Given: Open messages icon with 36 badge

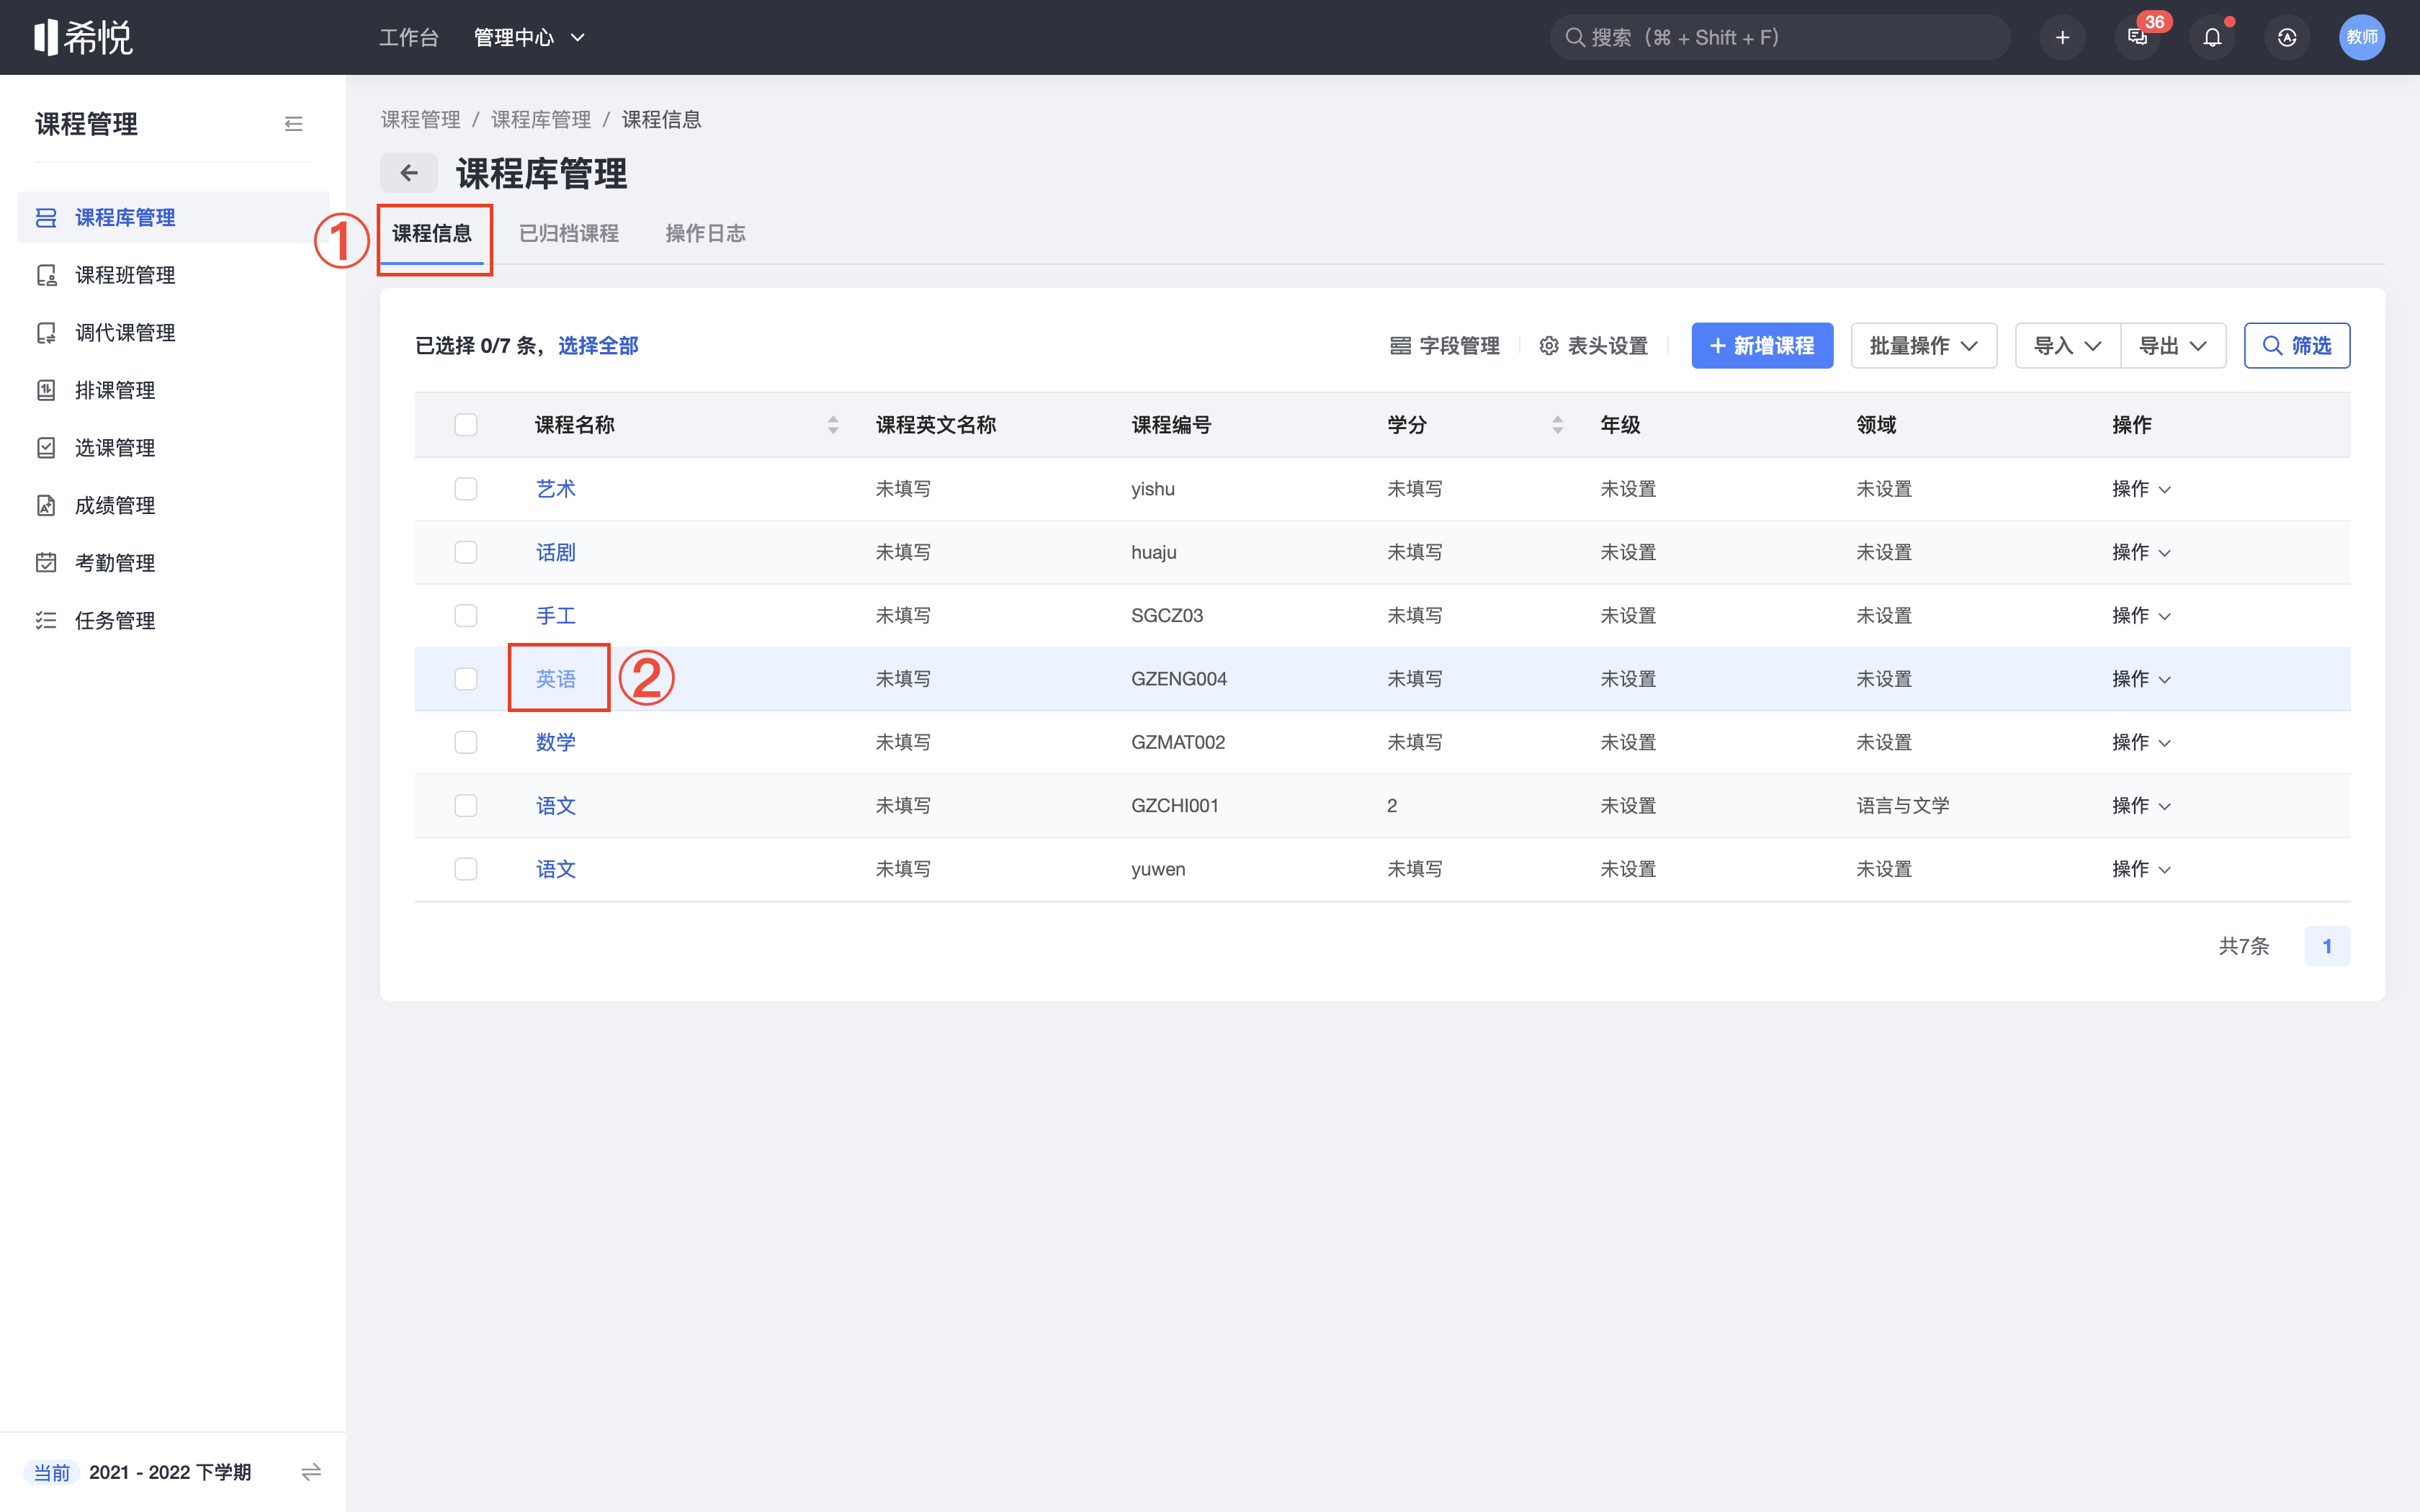Looking at the screenshot, I should [x=2137, y=37].
